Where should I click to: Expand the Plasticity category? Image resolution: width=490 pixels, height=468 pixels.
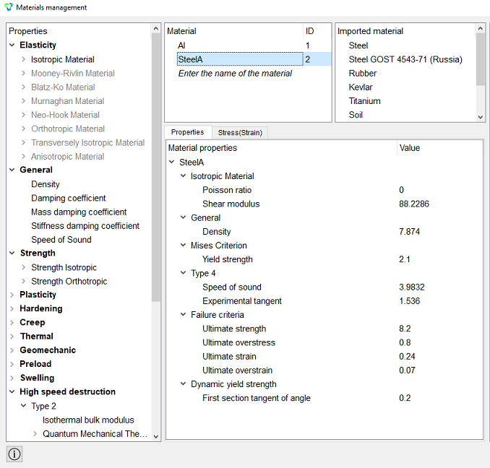(x=12, y=295)
